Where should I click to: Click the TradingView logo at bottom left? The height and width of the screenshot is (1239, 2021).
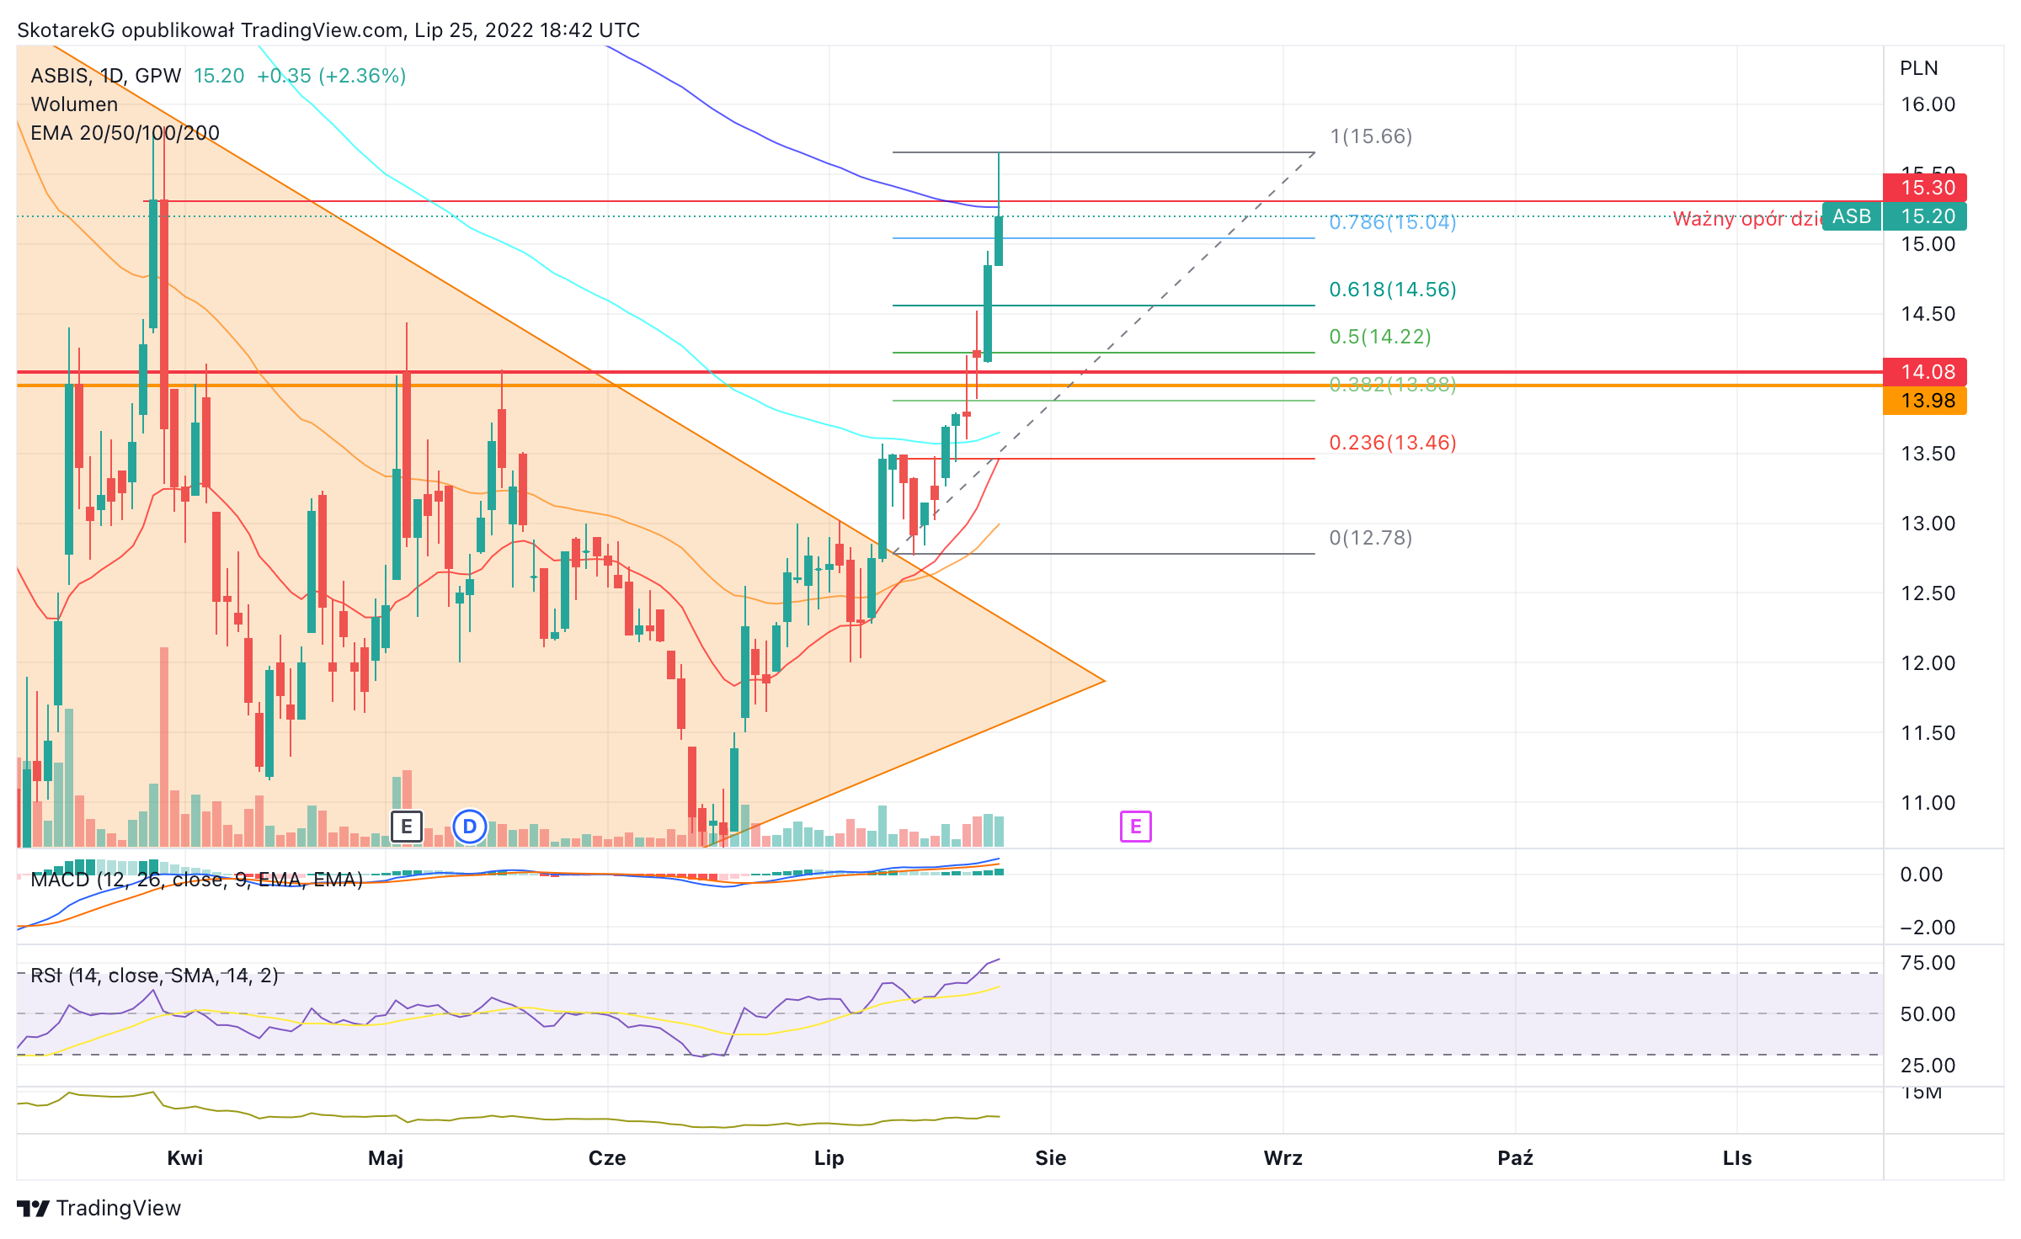click(x=99, y=1208)
